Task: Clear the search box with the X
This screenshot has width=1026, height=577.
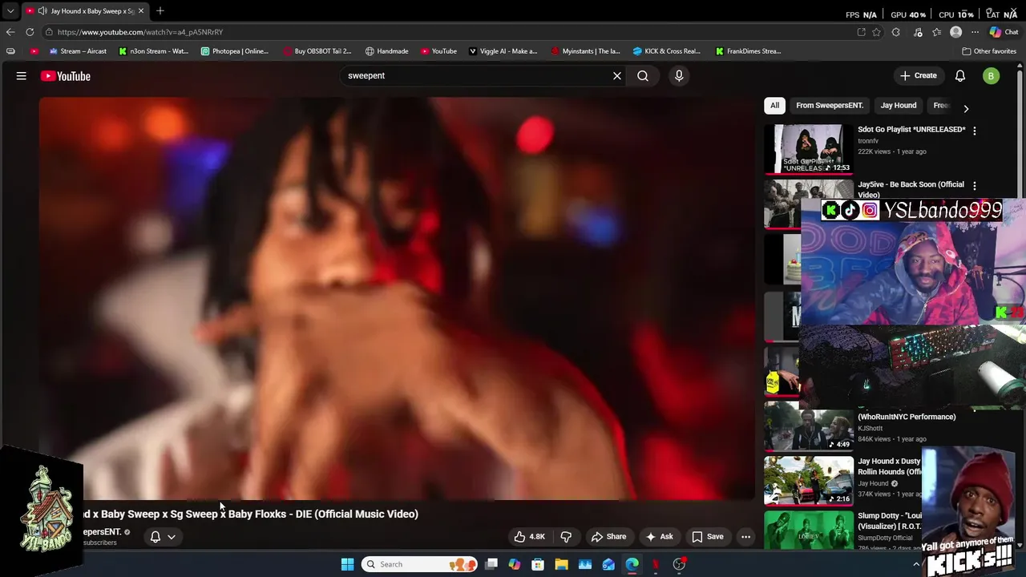Action: [617, 76]
